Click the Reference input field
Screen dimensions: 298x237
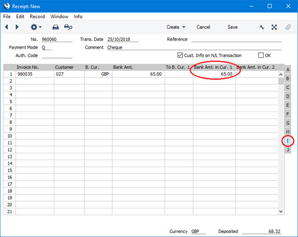coord(236,39)
